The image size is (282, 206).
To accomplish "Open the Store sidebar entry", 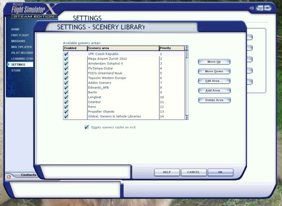I will pos(16,71).
